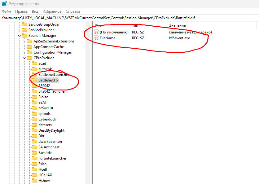Expand the Configuration Manager key
Viewport: 259px width, 184px height.
pos(24,53)
